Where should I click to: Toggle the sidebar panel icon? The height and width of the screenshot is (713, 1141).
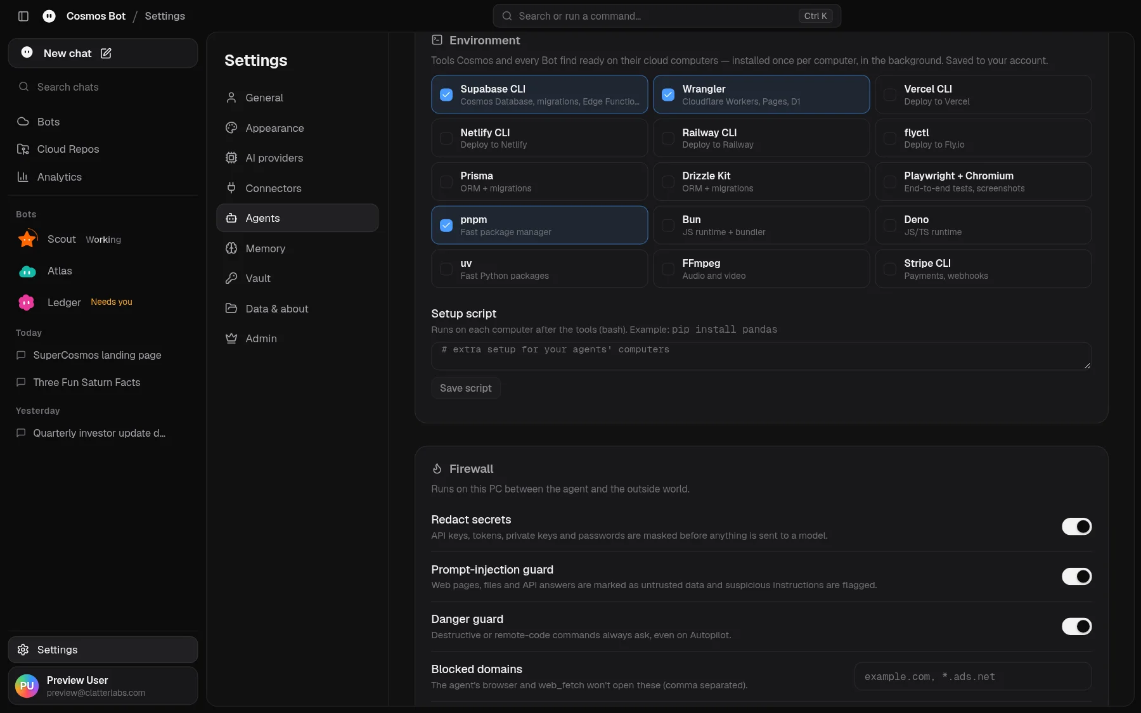[x=23, y=16]
